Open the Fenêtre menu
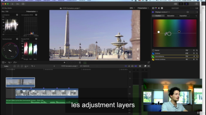Viewport: 206px width, 115px height. pos(82,0)
